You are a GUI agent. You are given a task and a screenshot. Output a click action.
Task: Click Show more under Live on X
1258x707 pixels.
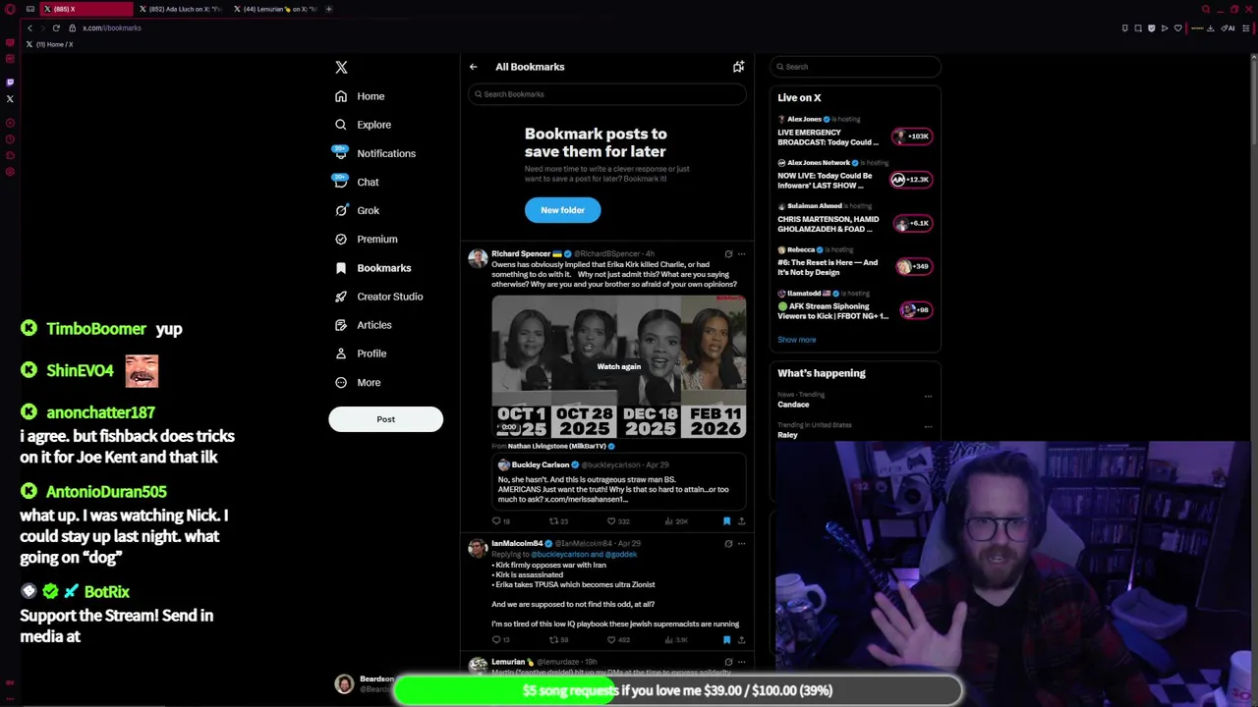797,340
